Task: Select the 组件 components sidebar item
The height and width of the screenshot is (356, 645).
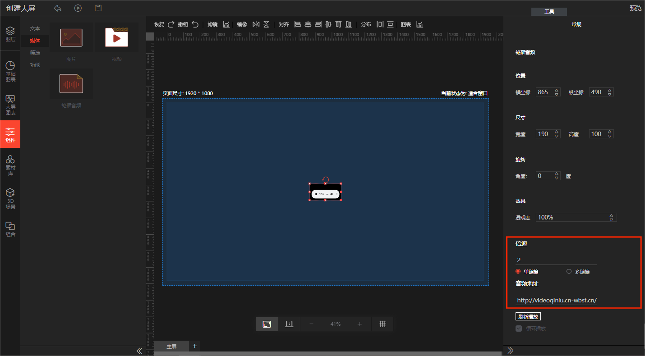Action: pos(10,134)
